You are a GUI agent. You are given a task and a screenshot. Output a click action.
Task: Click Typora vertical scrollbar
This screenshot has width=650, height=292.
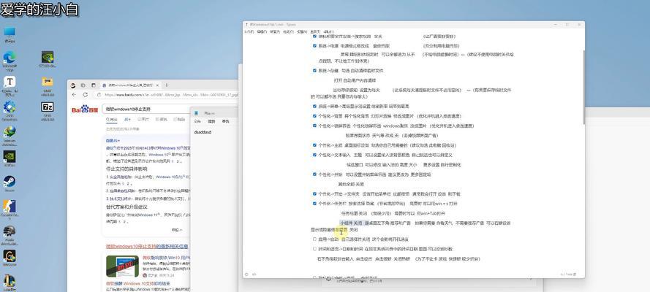point(583,87)
